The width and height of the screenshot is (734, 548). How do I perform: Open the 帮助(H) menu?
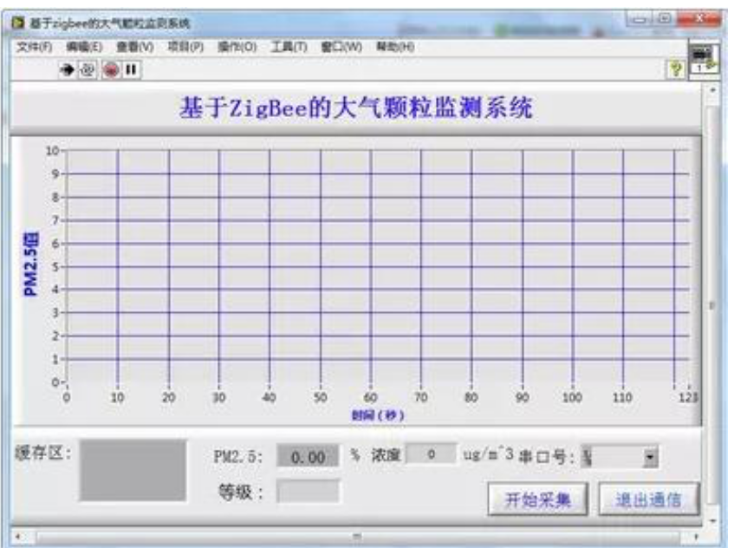pyautogui.click(x=395, y=46)
